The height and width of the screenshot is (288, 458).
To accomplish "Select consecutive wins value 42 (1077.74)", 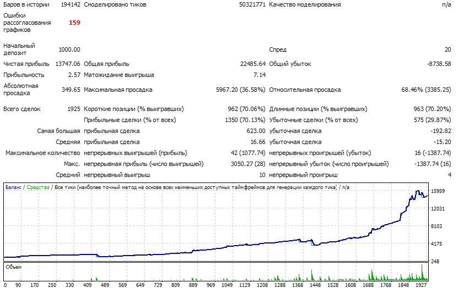I will [248, 153].
